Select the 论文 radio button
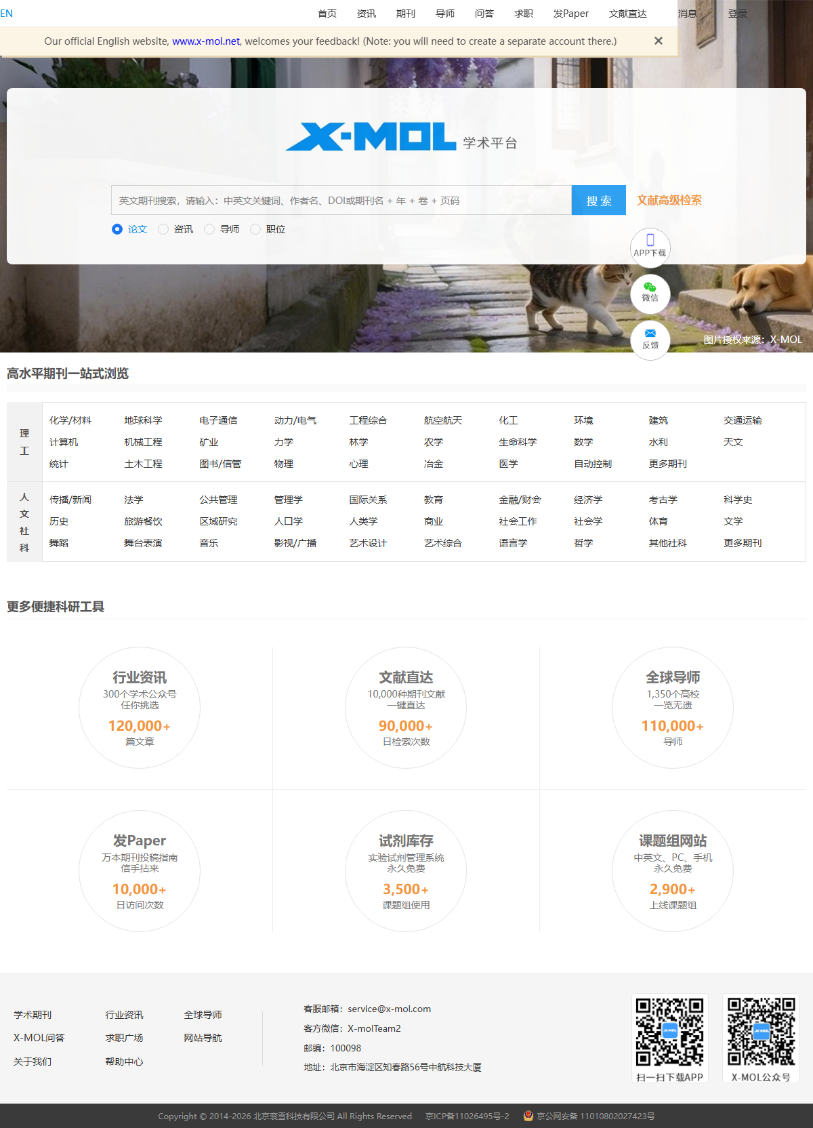This screenshot has width=813, height=1128. point(117,229)
